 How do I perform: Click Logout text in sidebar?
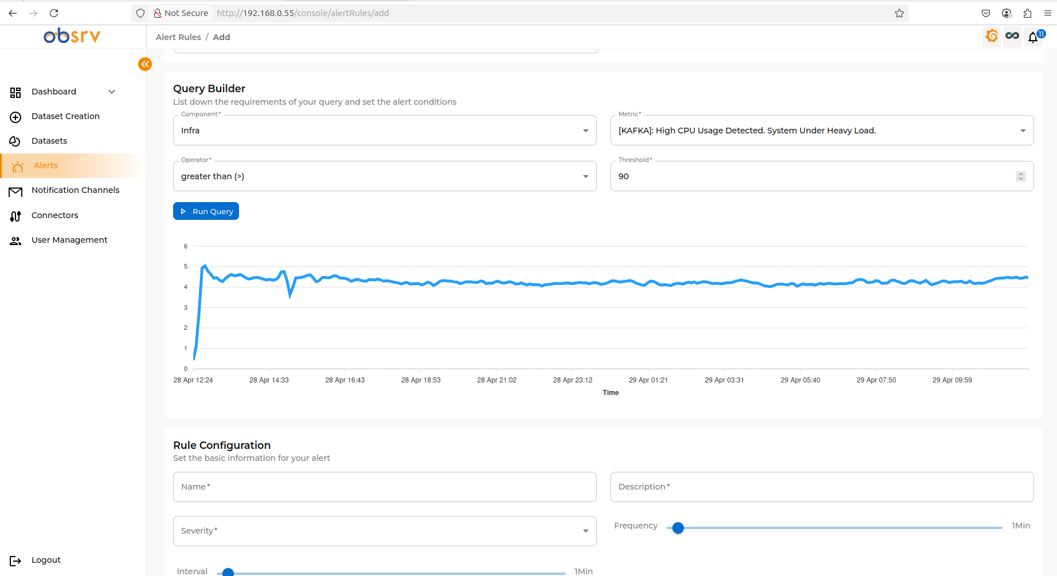(x=46, y=560)
